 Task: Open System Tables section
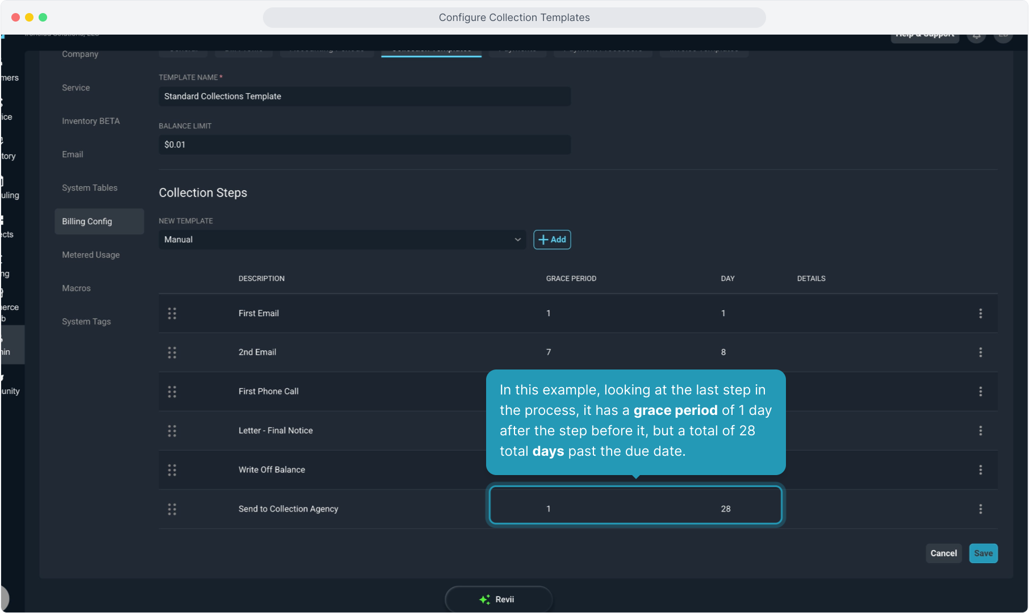click(90, 188)
